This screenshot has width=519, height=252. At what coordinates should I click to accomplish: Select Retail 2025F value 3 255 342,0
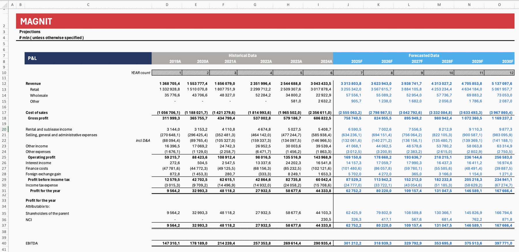[351, 89]
